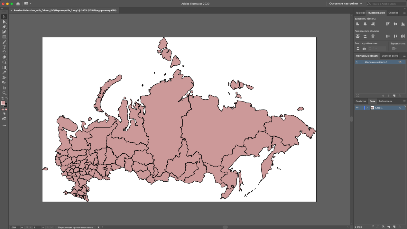Click the Home icon in top bar

tap(18, 4)
